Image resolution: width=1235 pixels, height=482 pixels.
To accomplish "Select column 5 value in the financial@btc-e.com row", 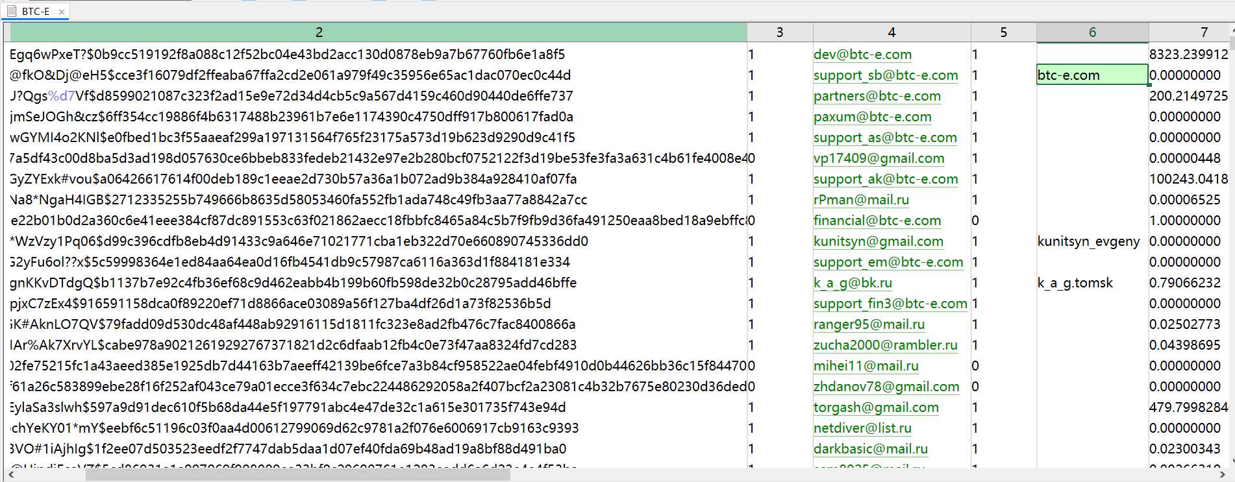I will [x=1003, y=221].
